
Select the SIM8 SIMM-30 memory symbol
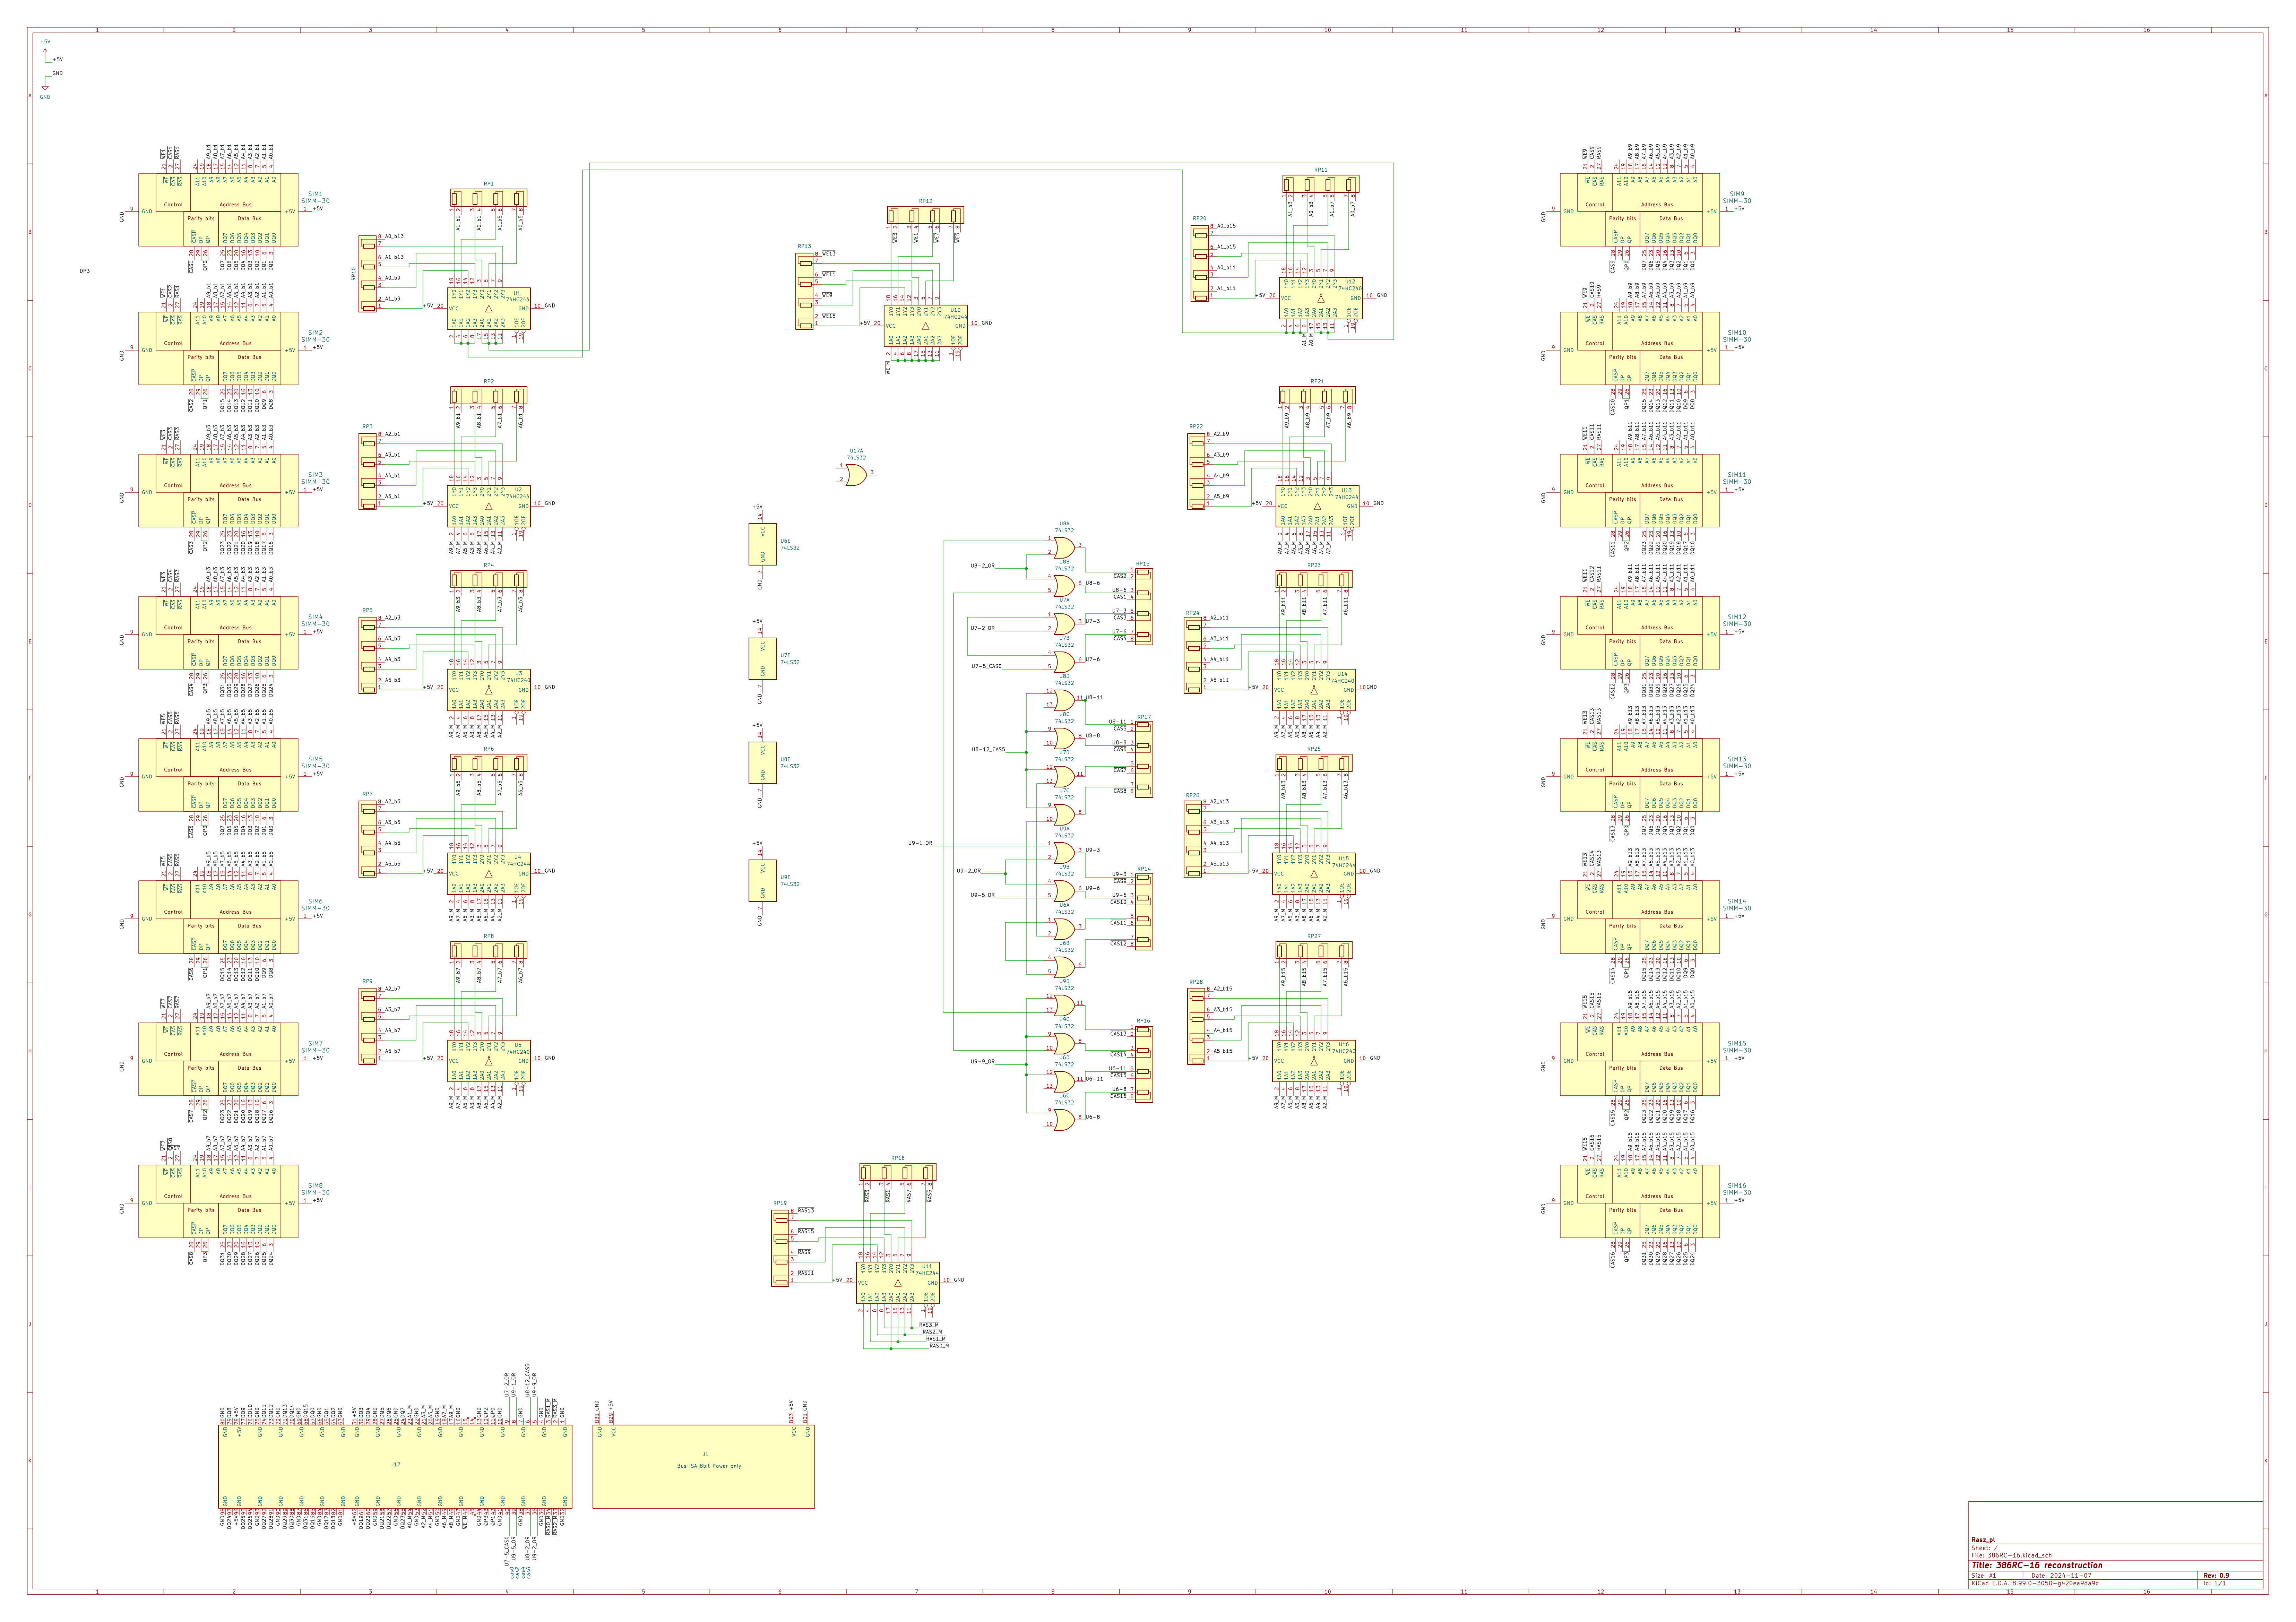(x=218, y=1201)
